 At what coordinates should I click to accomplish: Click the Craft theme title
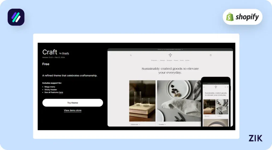click(50, 52)
